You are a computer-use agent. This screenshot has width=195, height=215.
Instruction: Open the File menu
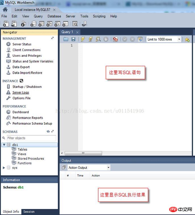point(4,16)
